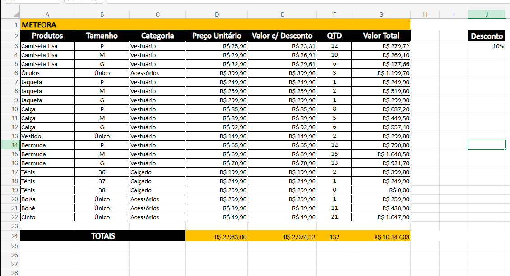510x276 pixels.
Task: Select row 24 header
Action: click(10, 236)
